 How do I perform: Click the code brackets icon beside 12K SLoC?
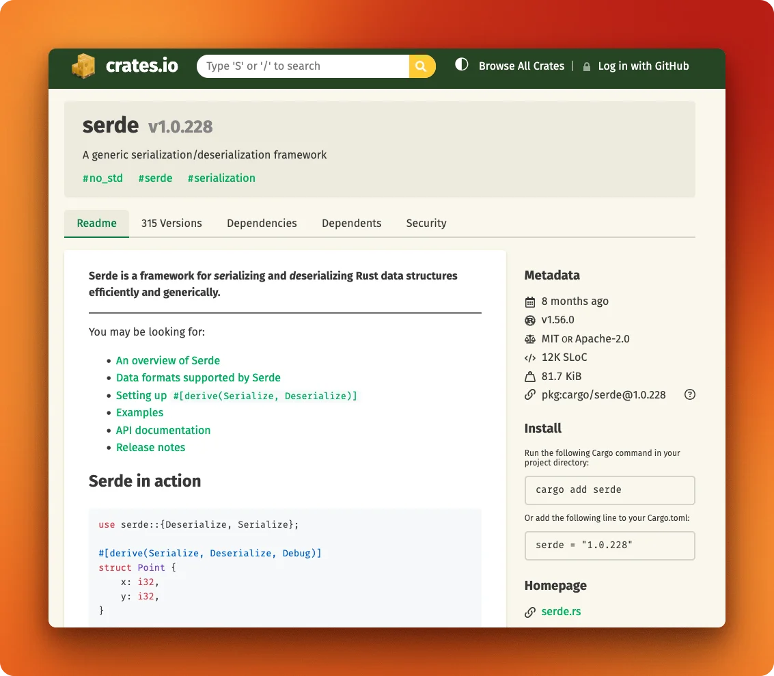click(530, 358)
